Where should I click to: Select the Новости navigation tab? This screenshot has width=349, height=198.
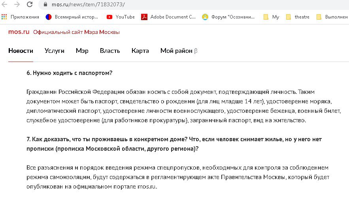[x=21, y=51]
